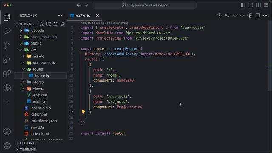Open the Accounts menu

tap(7, 132)
